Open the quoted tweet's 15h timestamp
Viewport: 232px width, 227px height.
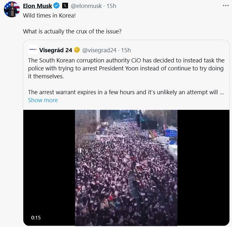click(x=126, y=50)
